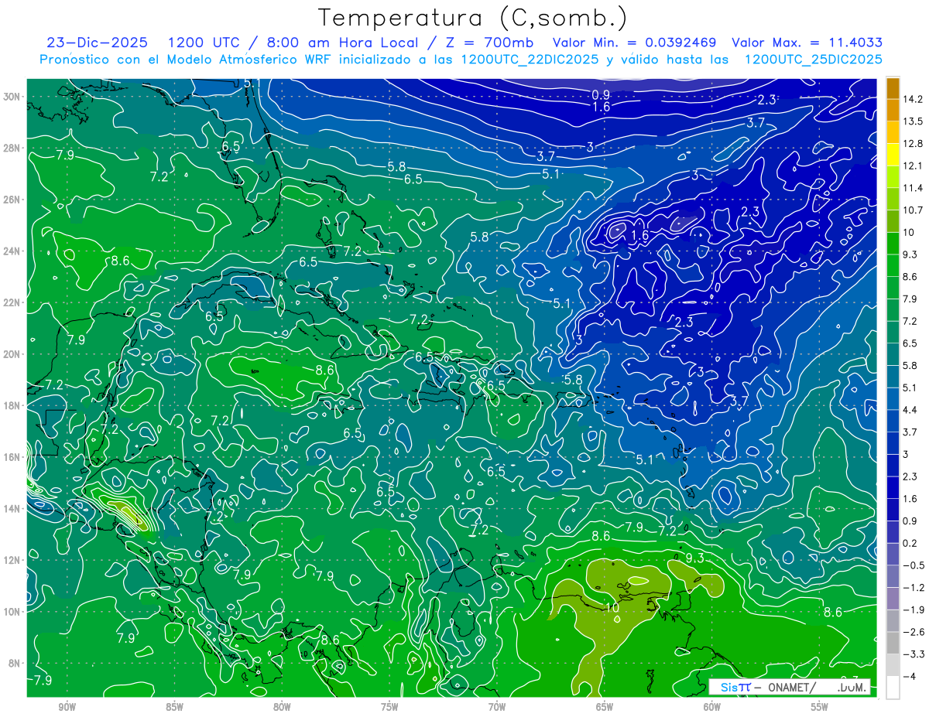Click the legend value 14.2
This screenshot has width=929, height=717.
(x=914, y=99)
